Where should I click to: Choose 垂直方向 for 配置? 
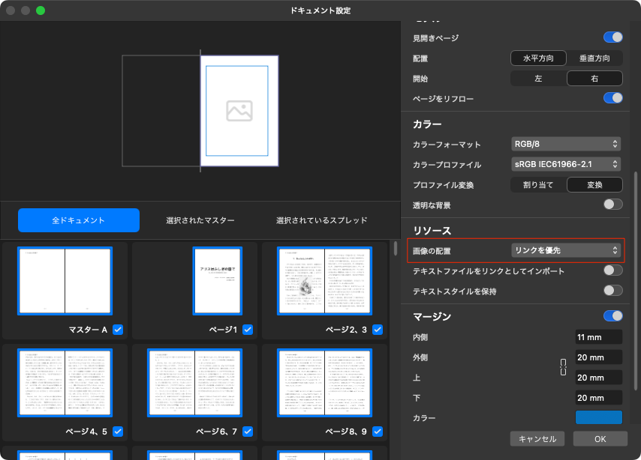pyautogui.click(x=594, y=58)
